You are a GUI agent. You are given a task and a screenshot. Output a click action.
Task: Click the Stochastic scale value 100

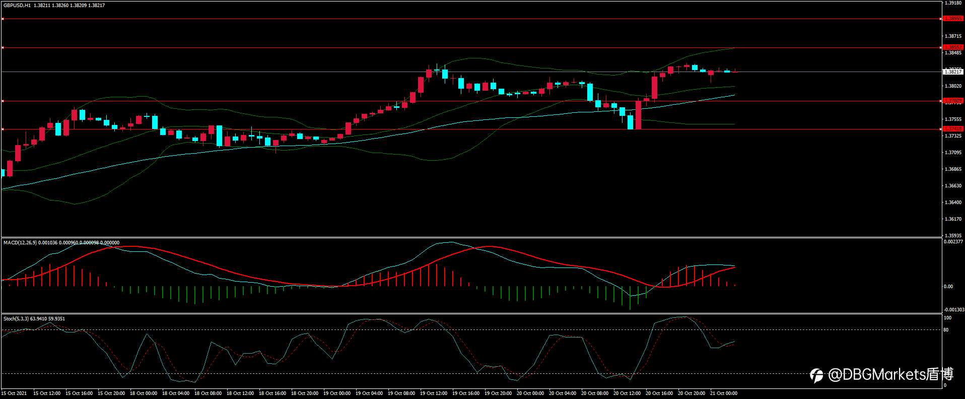[x=947, y=318]
